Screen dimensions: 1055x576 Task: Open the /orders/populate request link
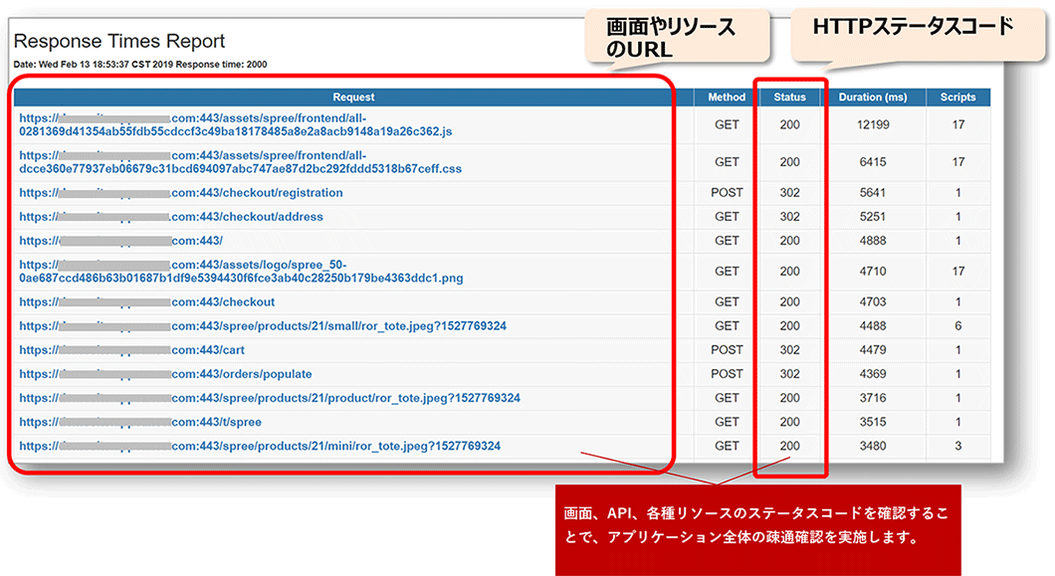(x=165, y=374)
